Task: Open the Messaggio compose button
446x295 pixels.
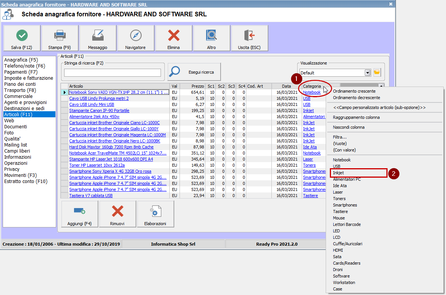Action: (x=98, y=38)
